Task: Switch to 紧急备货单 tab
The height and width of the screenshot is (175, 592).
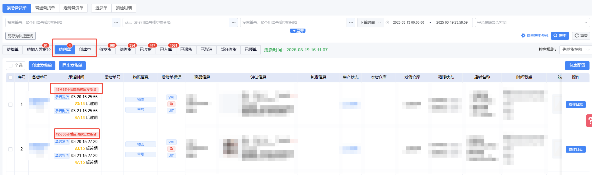Action: [17, 8]
